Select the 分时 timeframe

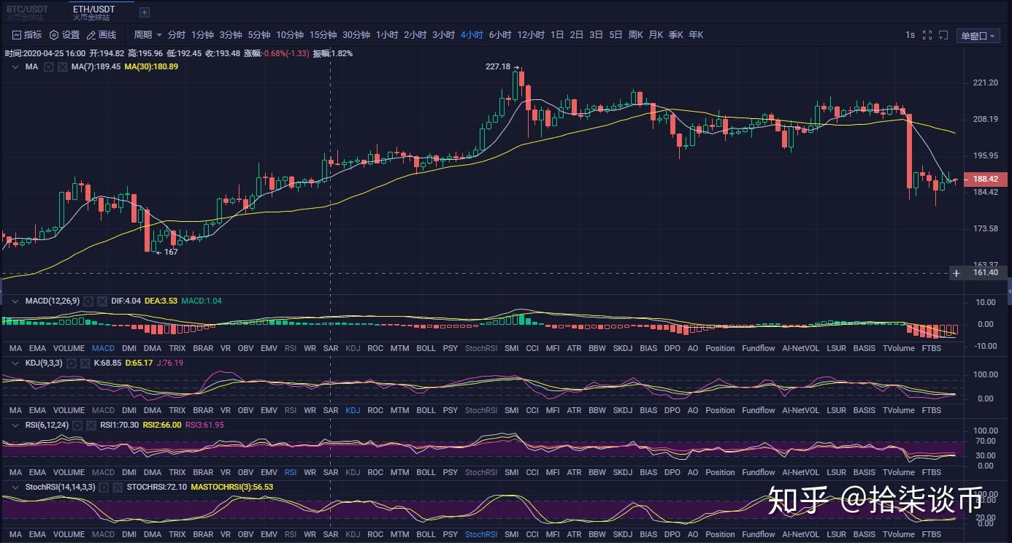177,35
